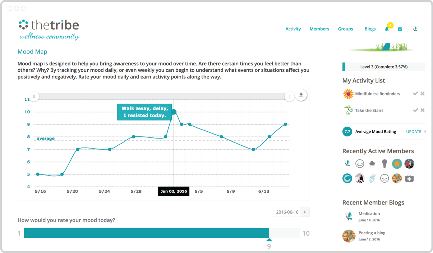The width and height of the screenshot is (433, 253).
Task: Open the notifications bell icon
Action: tap(387, 29)
